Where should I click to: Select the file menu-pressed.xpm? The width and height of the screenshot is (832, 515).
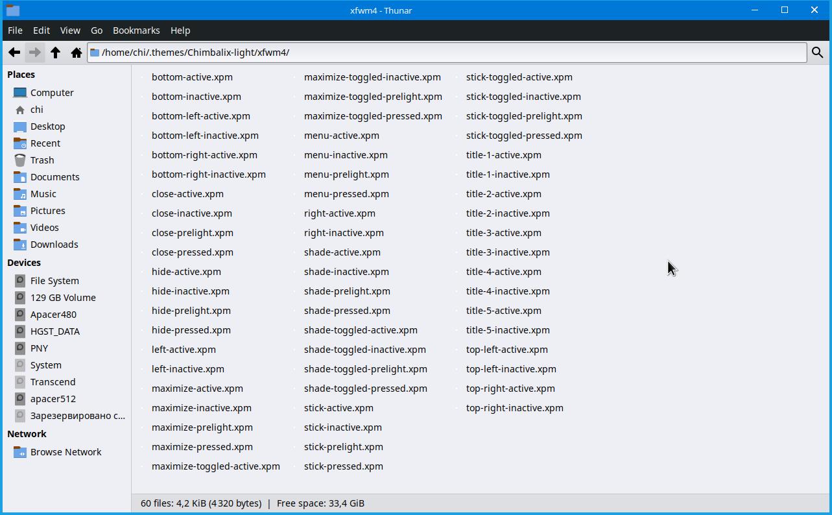tap(346, 194)
